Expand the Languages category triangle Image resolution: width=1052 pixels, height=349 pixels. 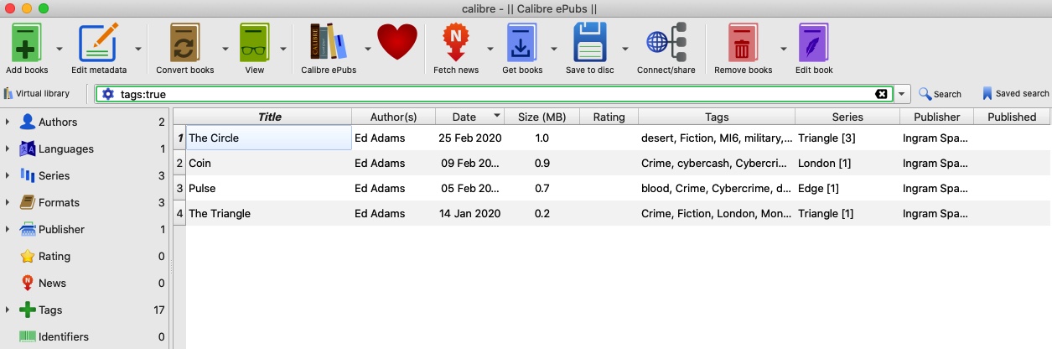(x=8, y=148)
